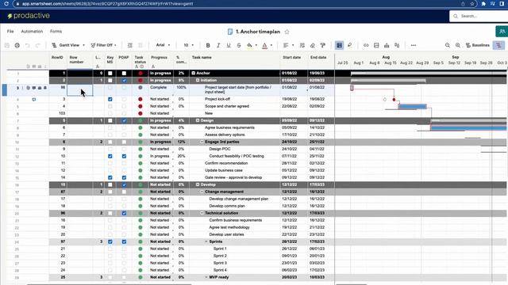Toggle Key MS checkbox for Gate review
Image resolution: width=508 pixels, height=285 pixels.
click(x=110, y=177)
